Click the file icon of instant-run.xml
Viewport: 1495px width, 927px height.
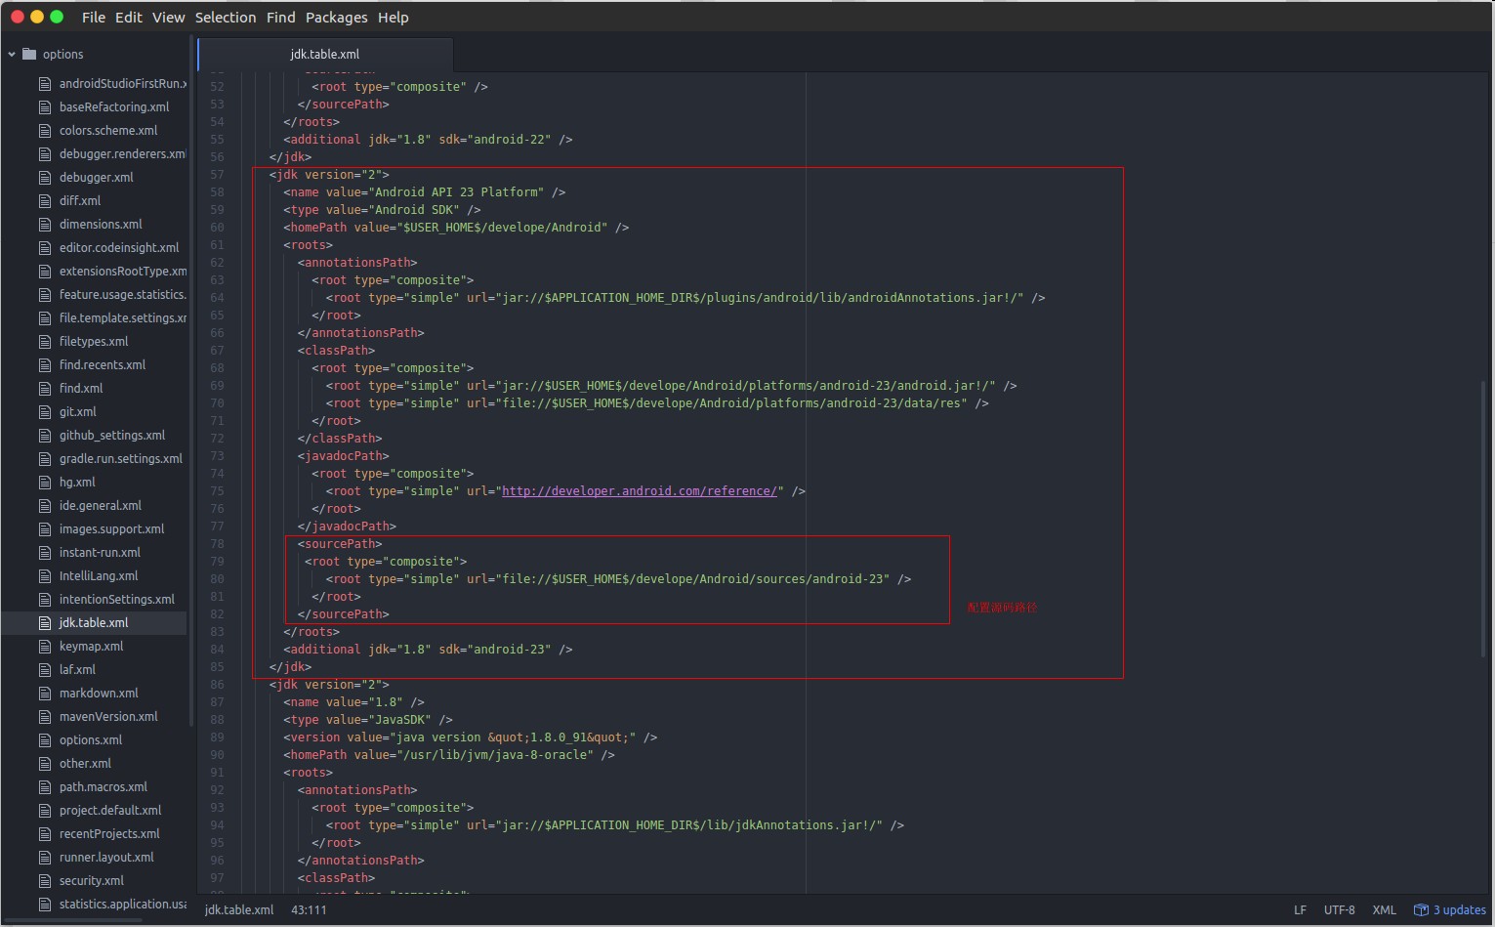tap(45, 553)
